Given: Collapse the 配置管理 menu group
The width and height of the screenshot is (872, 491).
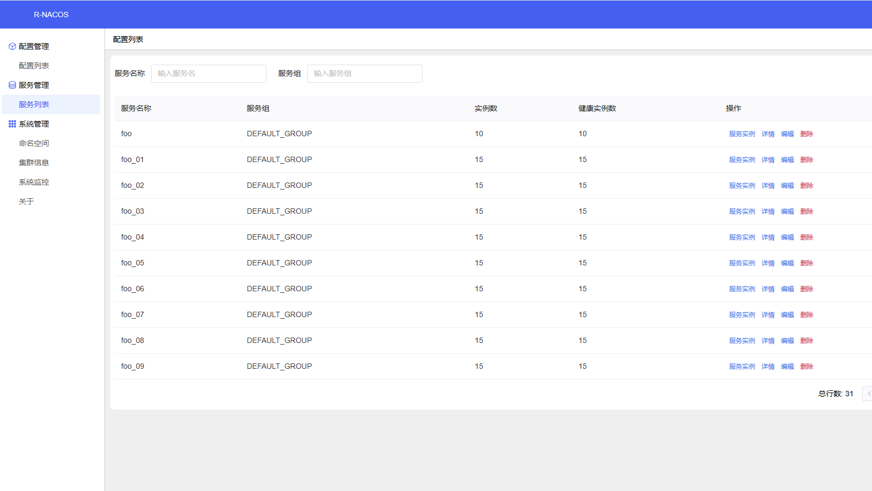Looking at the screenshot, I should click(34, 46).
